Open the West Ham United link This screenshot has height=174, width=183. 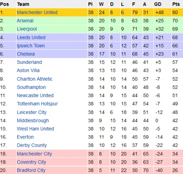(36, 129)
